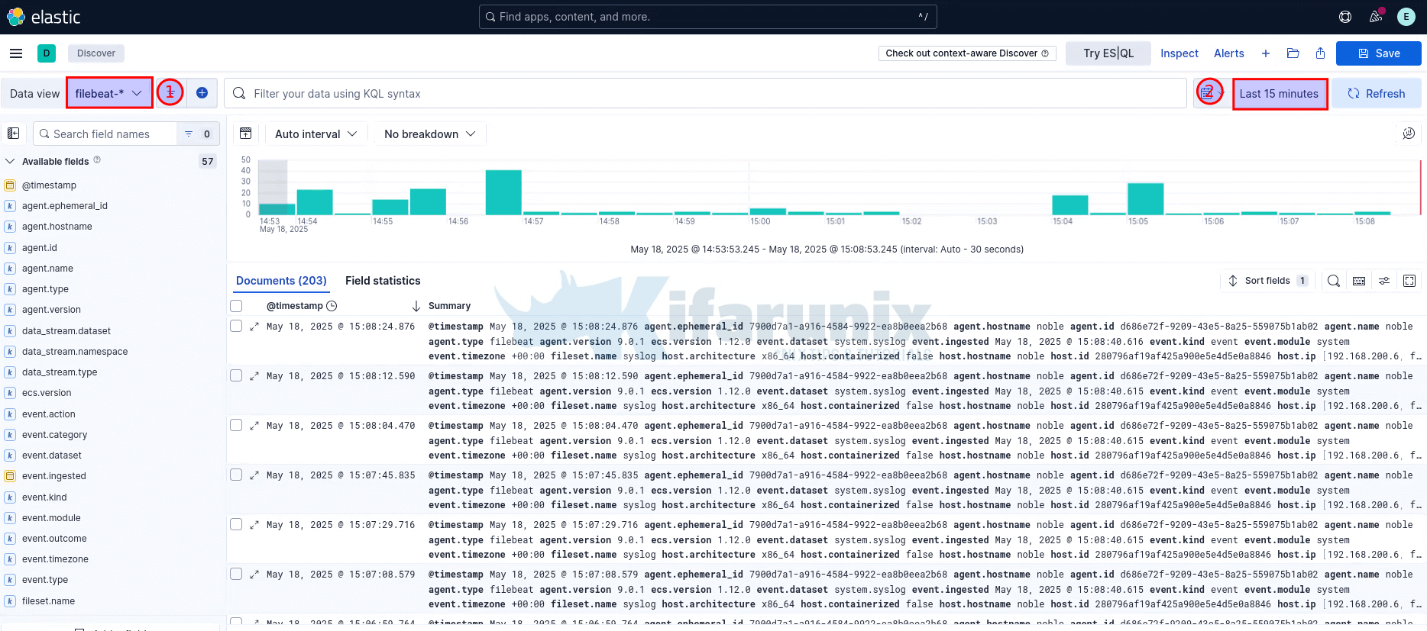Open full screen document table view

pos(1409,281)
